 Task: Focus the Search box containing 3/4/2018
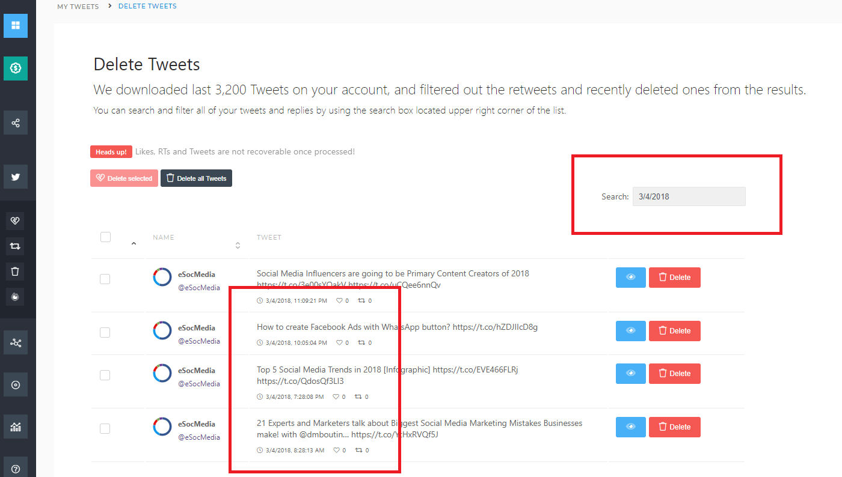pos(689,196)
